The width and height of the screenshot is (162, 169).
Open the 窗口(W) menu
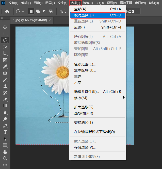140,3
